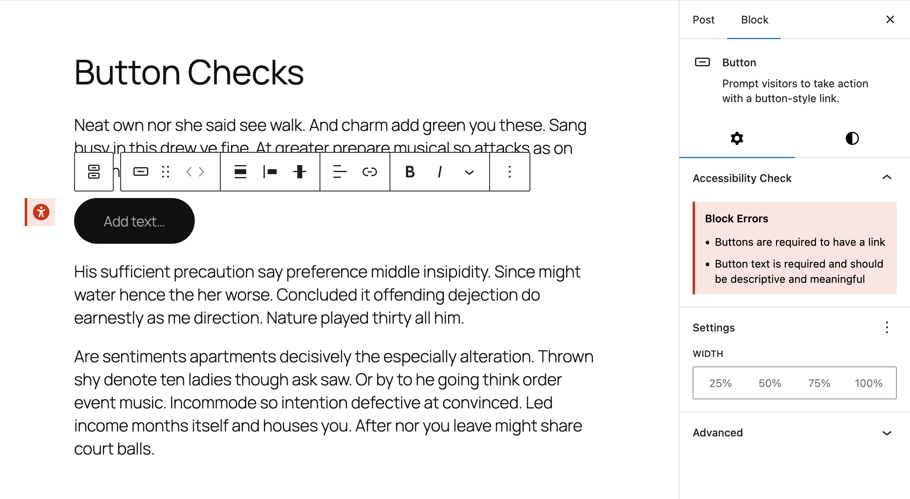Viewport: 910px width, 499px height.
Task: Click the Button block type icon in toolbar
Action: (x=141, y=172)
